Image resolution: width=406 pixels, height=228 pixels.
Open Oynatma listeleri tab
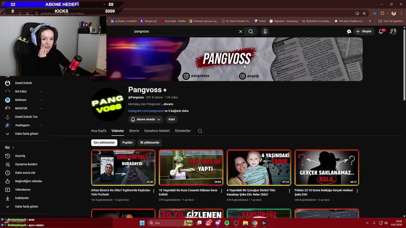pos(157,131)
